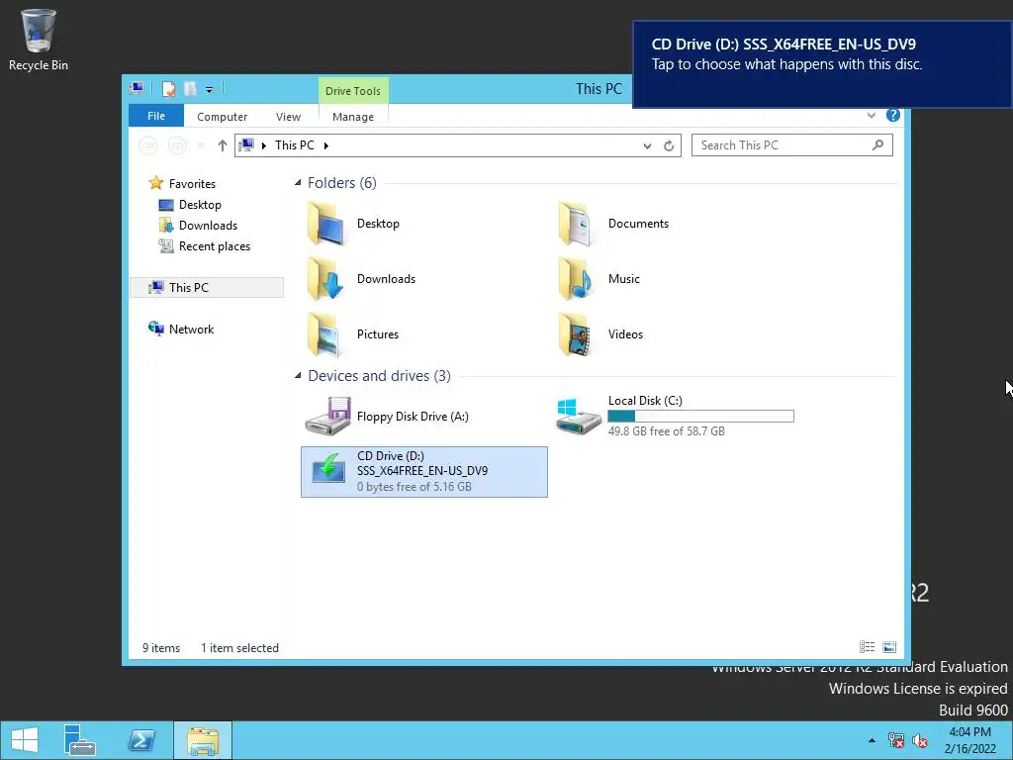This screenshot has width=1013, height=760.
Task: Click the CD Drive notification banner
Action: pos(822,64)
